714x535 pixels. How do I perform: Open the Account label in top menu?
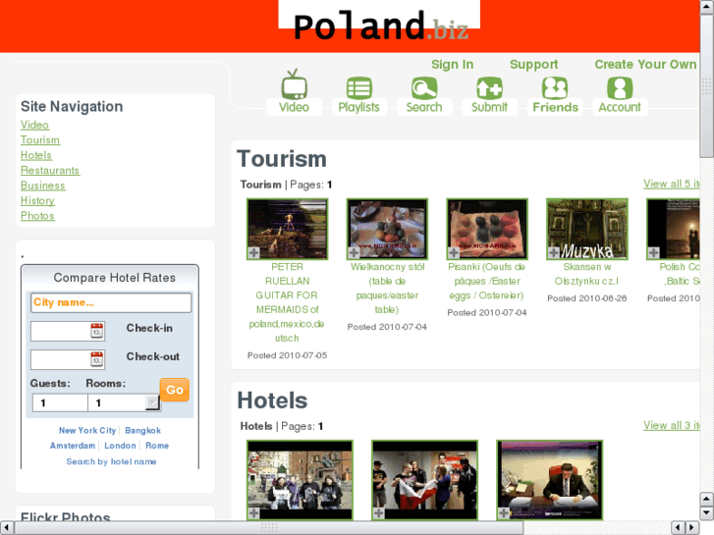pos(620,107)
